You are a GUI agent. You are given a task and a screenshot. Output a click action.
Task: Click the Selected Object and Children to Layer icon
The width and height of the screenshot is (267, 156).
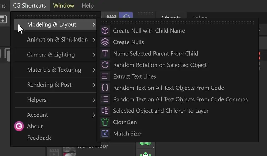coord(105,111)
